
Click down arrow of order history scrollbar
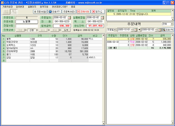click(x=173, y=123)
